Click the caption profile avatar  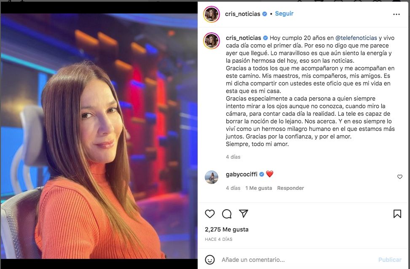211,40
